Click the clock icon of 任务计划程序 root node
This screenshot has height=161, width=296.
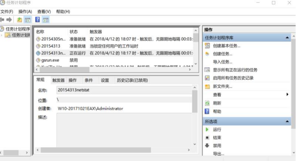click(2, 29)
